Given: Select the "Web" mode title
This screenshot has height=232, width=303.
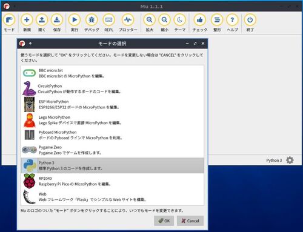Looking at the screenshot, I should pos(42,194).
